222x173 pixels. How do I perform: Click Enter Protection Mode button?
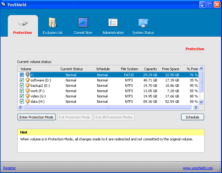pos(36,117)
